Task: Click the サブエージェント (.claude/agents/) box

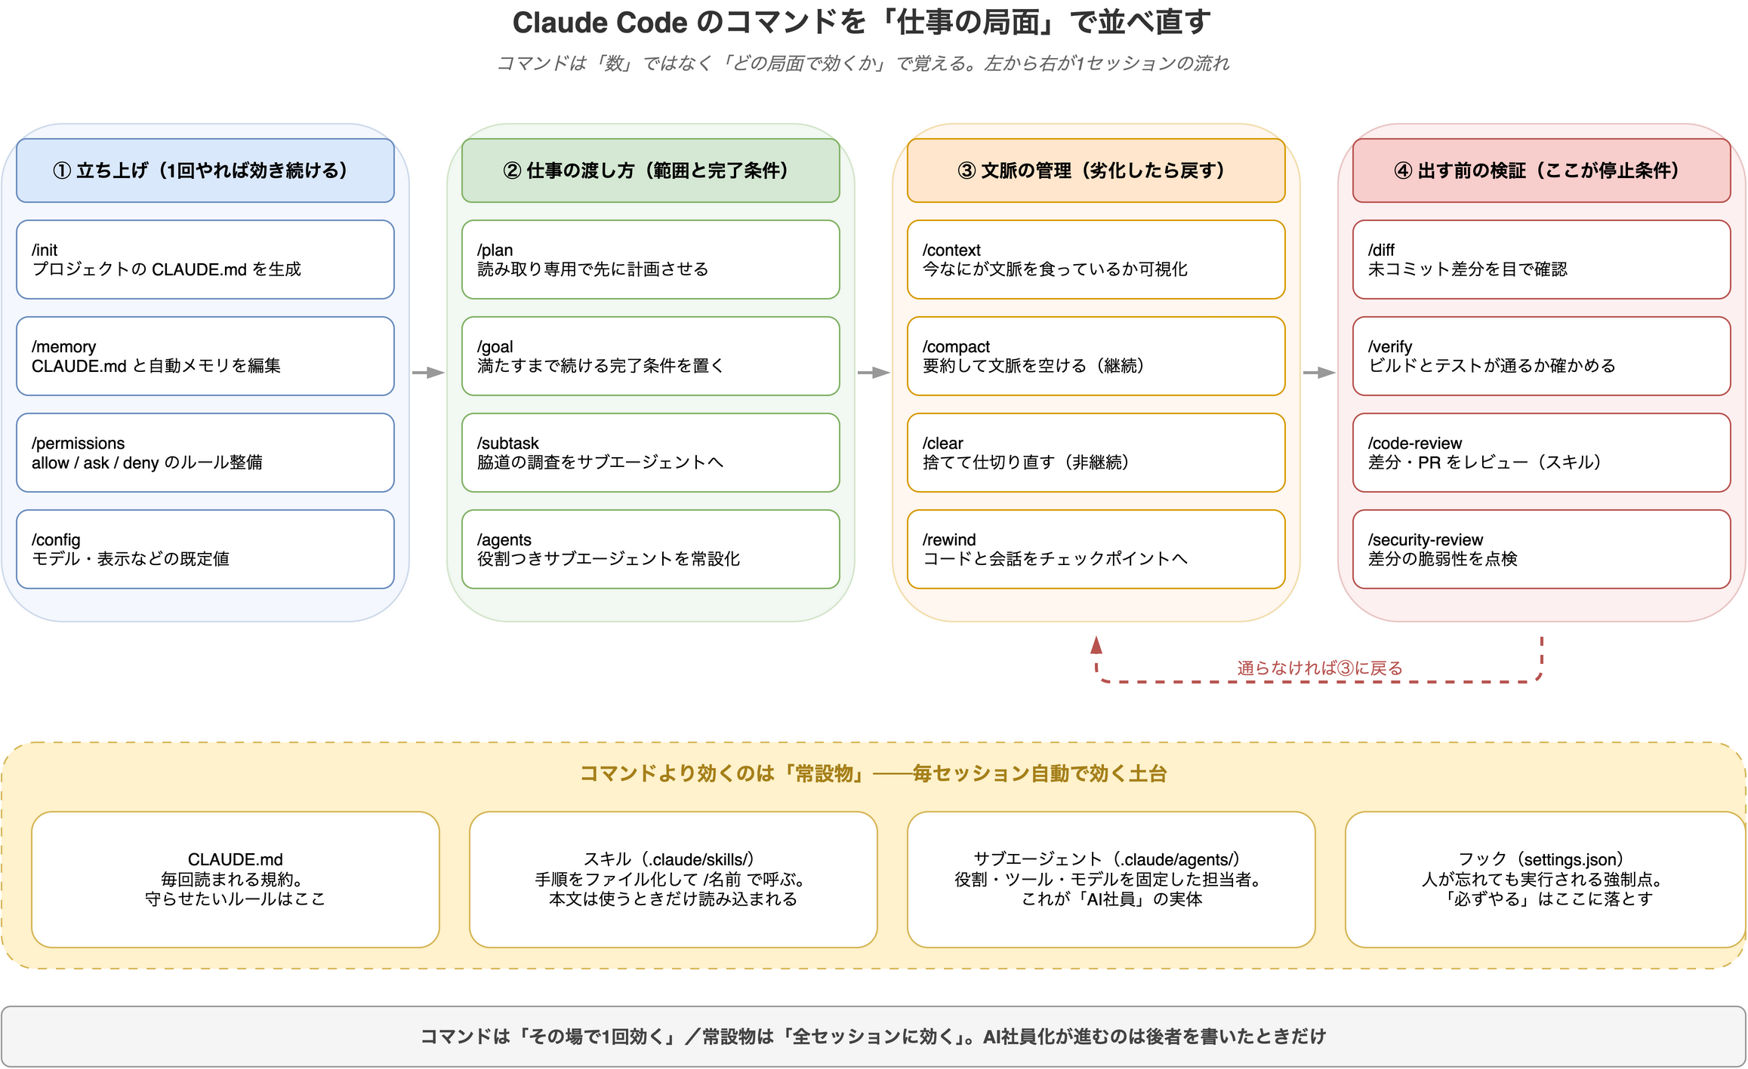Action: [1111, 880]
